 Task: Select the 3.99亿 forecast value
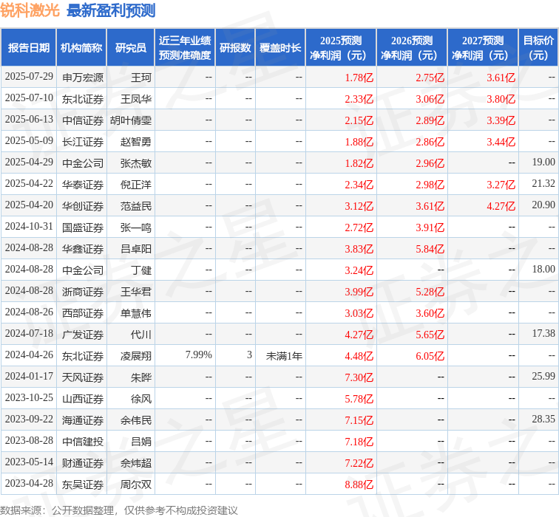[359, 292]
